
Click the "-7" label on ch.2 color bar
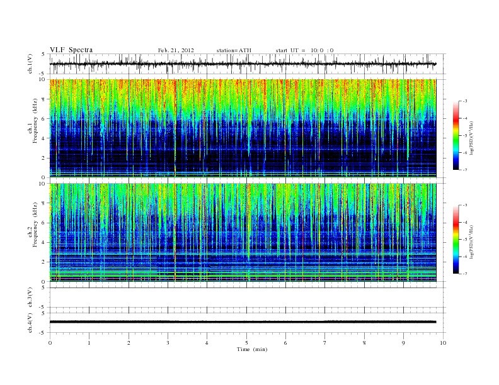pos(464,274)
